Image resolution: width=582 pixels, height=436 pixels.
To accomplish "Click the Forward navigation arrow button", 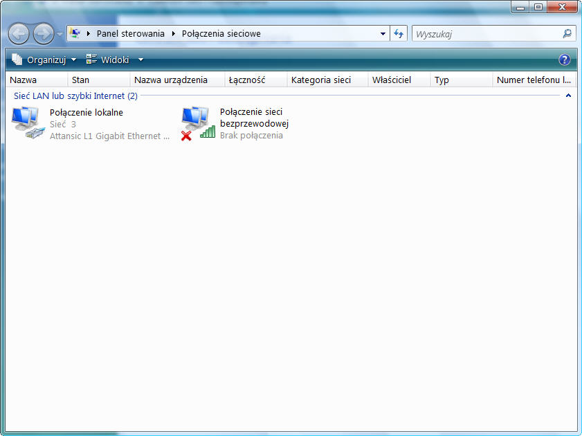I will 43,33.
